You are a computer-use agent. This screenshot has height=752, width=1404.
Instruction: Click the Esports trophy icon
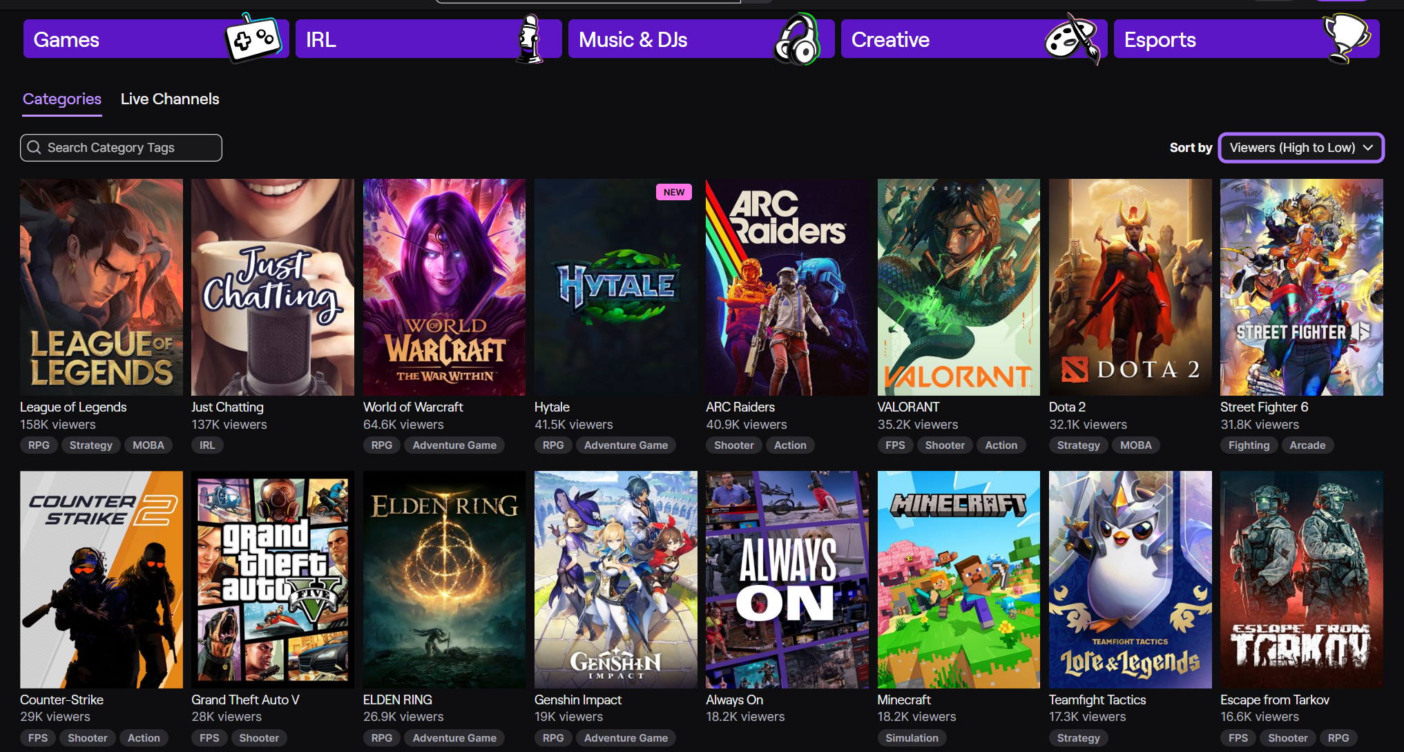click(1345, 37)
